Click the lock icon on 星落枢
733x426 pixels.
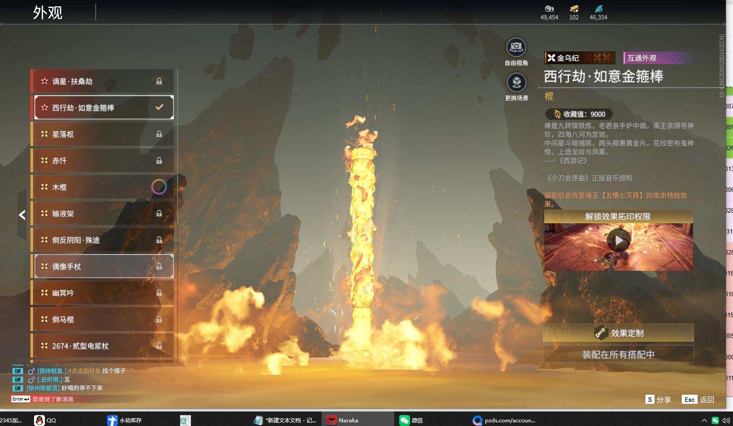[159, 134]
